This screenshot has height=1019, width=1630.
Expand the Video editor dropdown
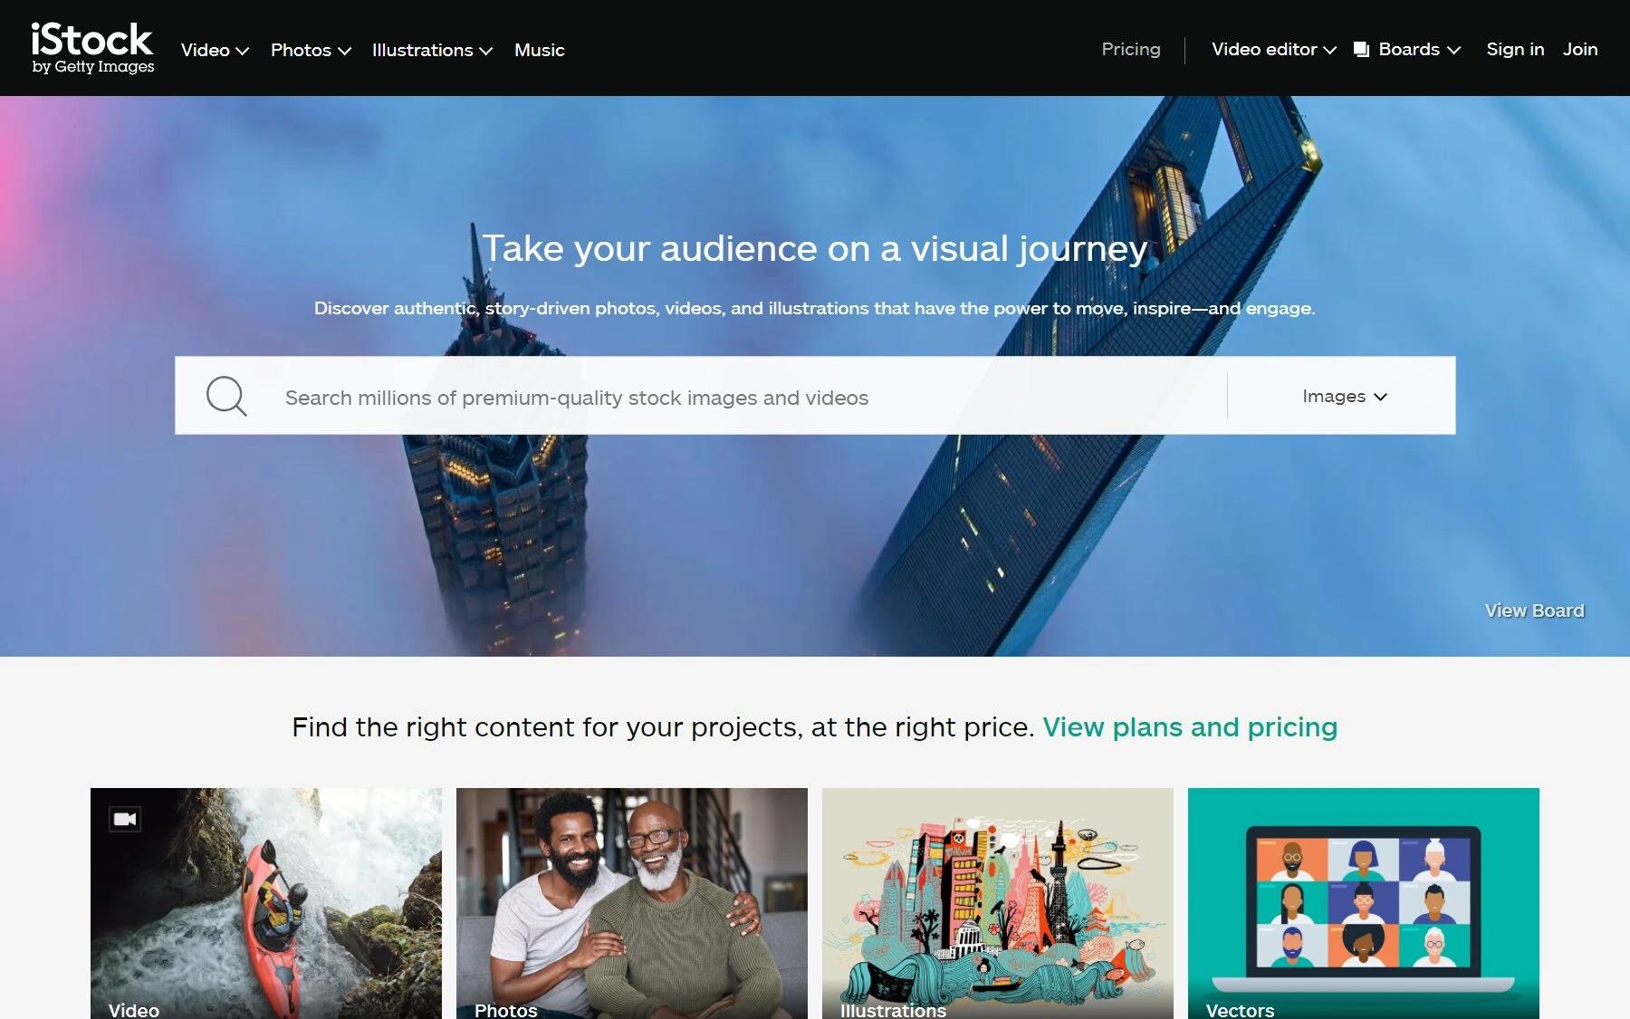click(x=1273, y=50)
